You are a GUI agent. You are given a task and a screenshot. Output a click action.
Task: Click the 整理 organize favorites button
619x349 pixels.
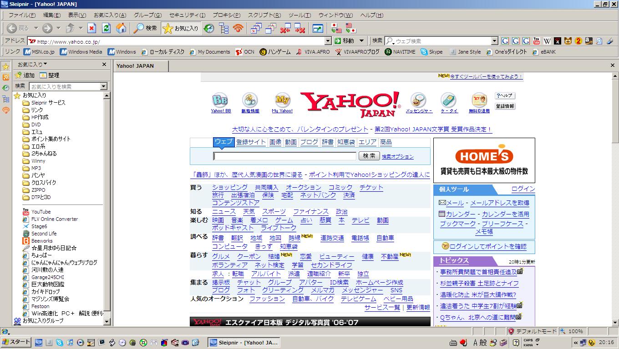click(49, 75)
